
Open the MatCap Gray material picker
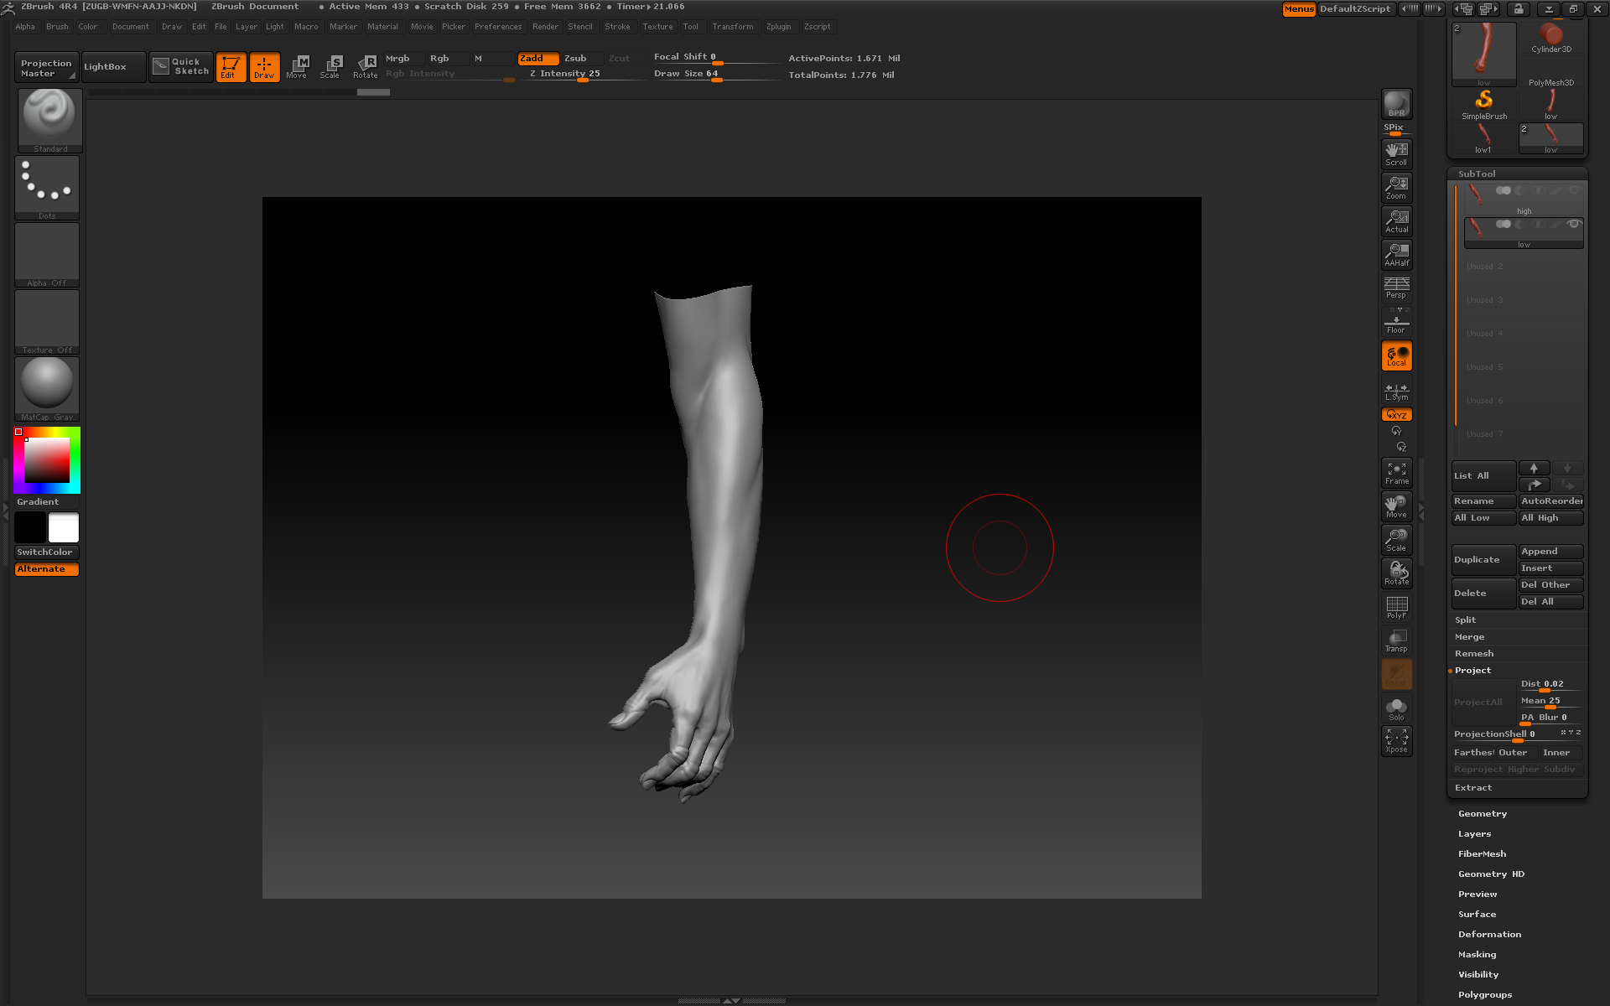[47, 389]
